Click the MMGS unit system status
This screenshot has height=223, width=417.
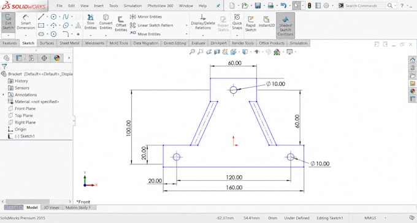pyautogui.click(x=370, y=218)
